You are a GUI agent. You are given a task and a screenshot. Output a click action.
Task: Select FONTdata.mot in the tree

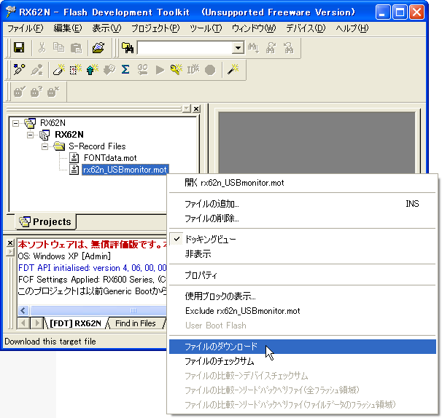tap(110, 158)
